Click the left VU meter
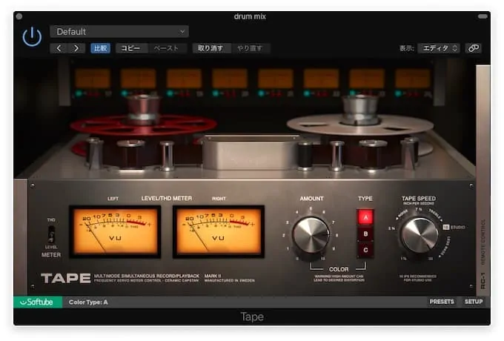The width and height of the screenshot is (504, 341). (115, 231)
